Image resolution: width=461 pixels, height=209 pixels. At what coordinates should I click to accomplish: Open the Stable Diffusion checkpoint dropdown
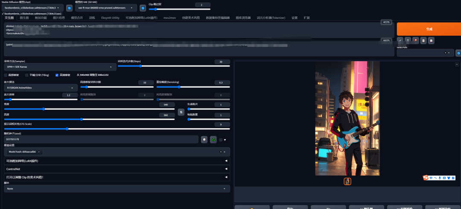pyautogui.click(x=32, y=8)
